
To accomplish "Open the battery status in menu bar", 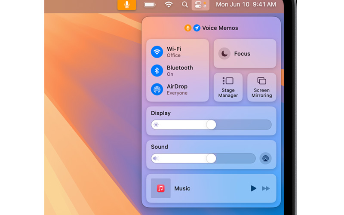I will (x=150, y=5).
